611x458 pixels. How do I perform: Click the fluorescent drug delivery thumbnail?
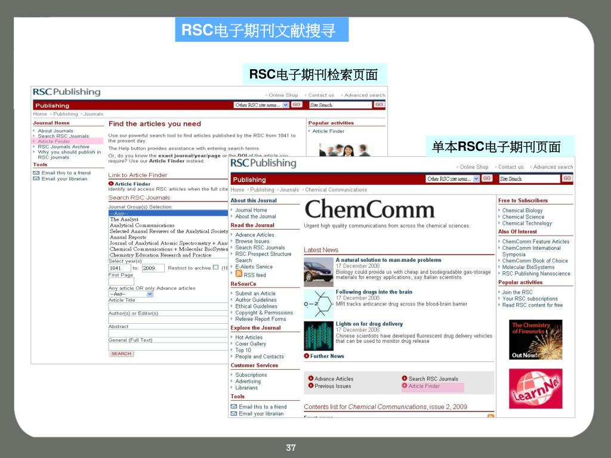[x=319, y=336]
